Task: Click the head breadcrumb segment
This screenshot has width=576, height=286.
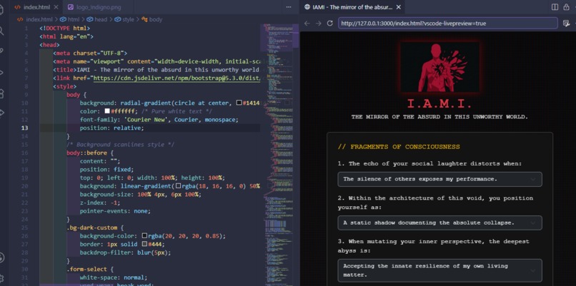Action: click(x=101, y=19)
